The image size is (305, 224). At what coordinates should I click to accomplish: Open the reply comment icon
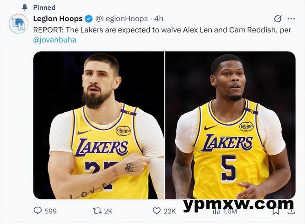click(37, 211)
